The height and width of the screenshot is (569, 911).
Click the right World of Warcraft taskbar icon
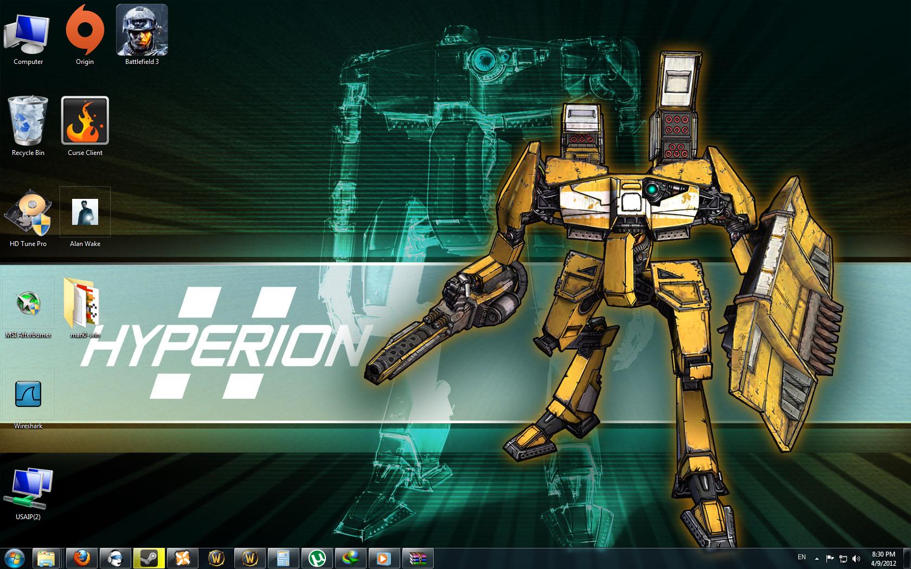(249, 558)
